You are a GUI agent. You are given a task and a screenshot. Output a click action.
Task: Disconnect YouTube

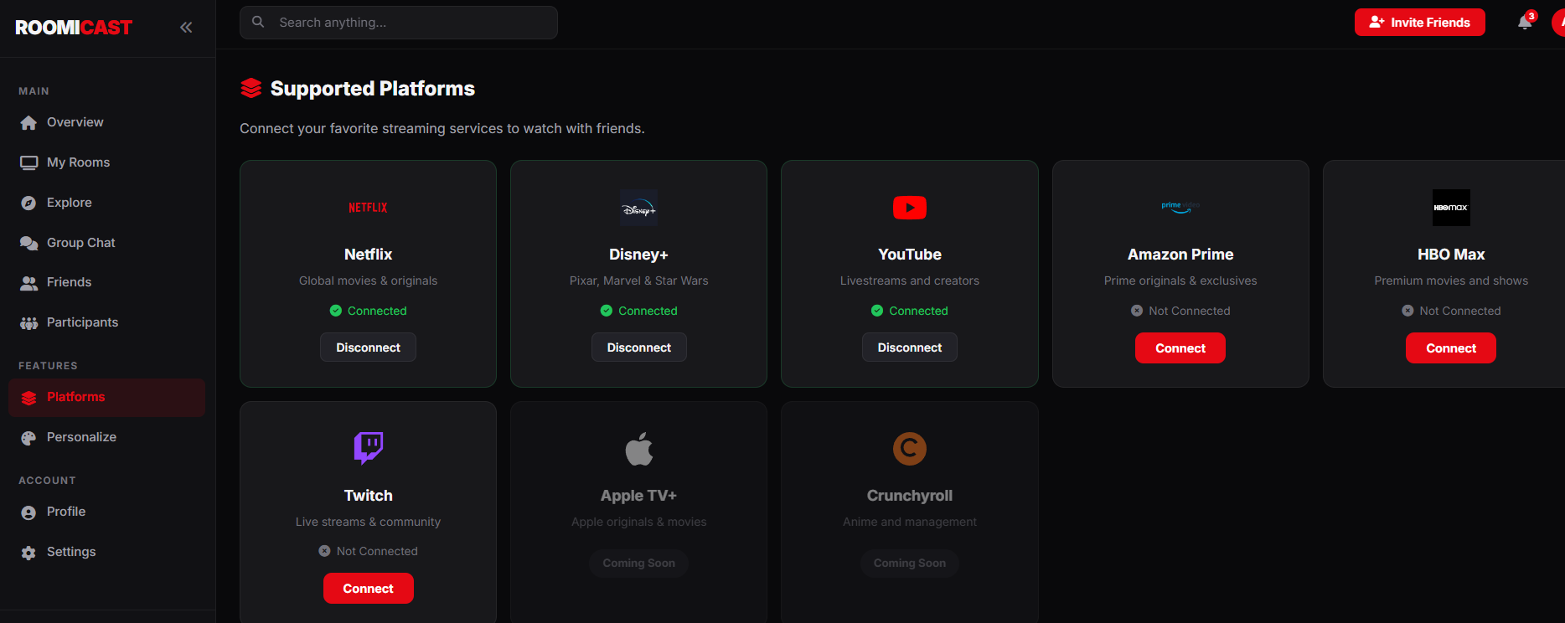pyautogui.click(x=910, y=348)
